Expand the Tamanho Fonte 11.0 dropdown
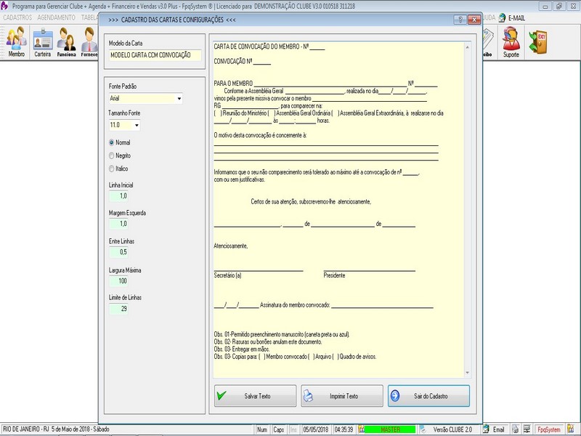Viewport: 581px width, 436px height. pyautogui.click(x=137, y=125)
